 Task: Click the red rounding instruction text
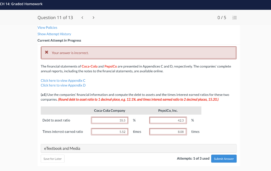(x=138, y=100)
